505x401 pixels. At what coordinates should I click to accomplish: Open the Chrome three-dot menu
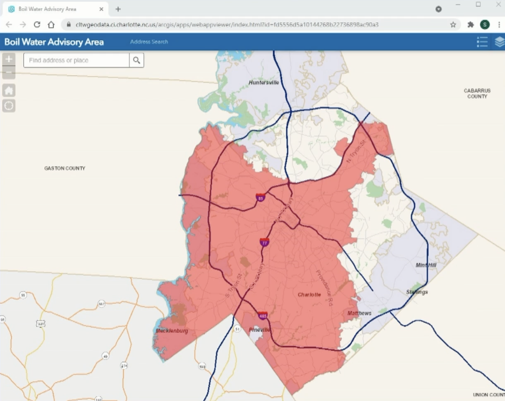(497, 25)
